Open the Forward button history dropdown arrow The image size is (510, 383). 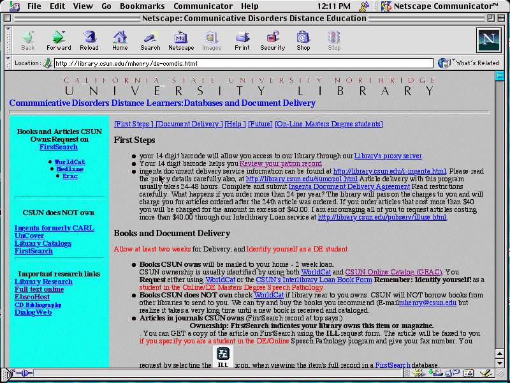tap(63, 33)
